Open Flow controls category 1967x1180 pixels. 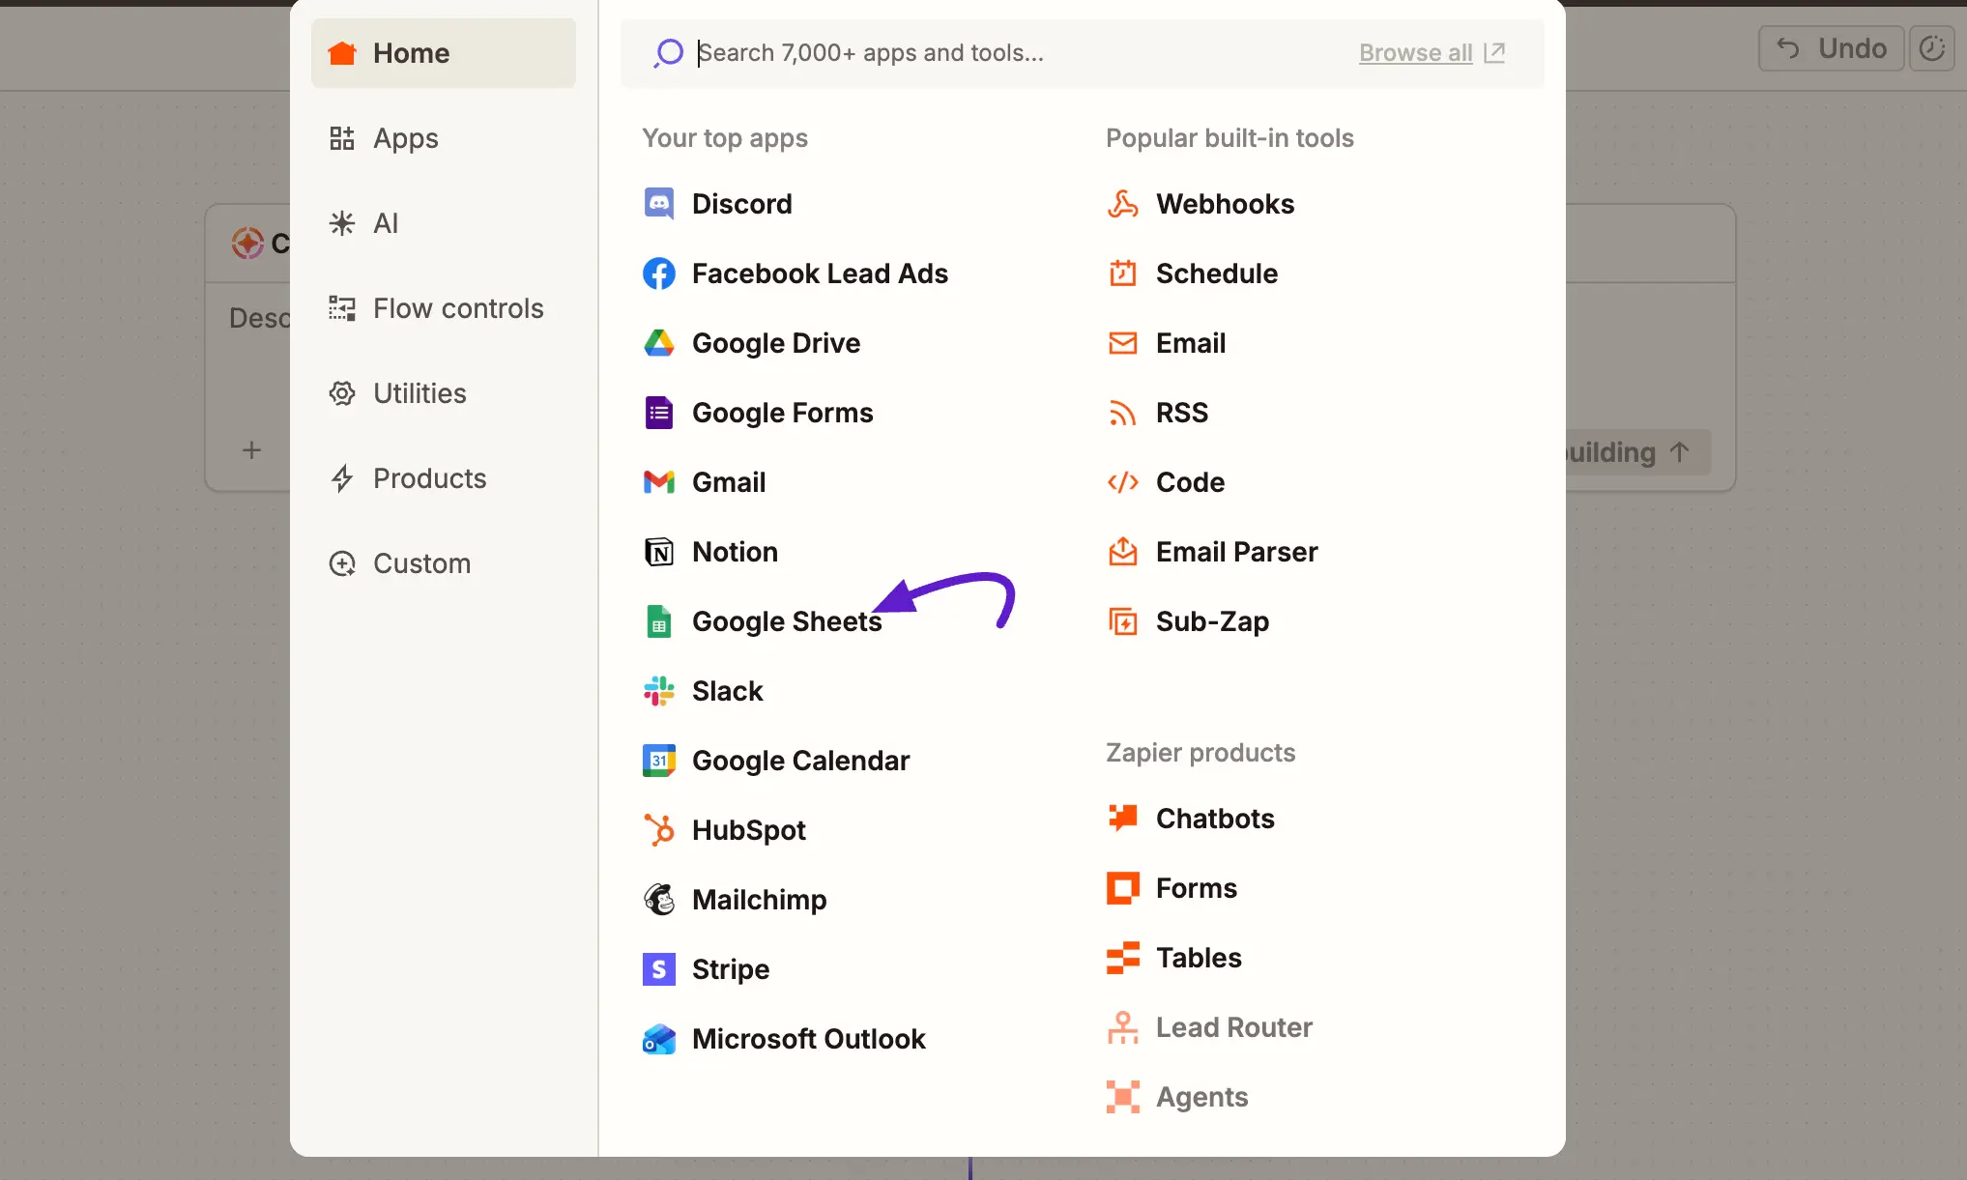pos(444,308)
